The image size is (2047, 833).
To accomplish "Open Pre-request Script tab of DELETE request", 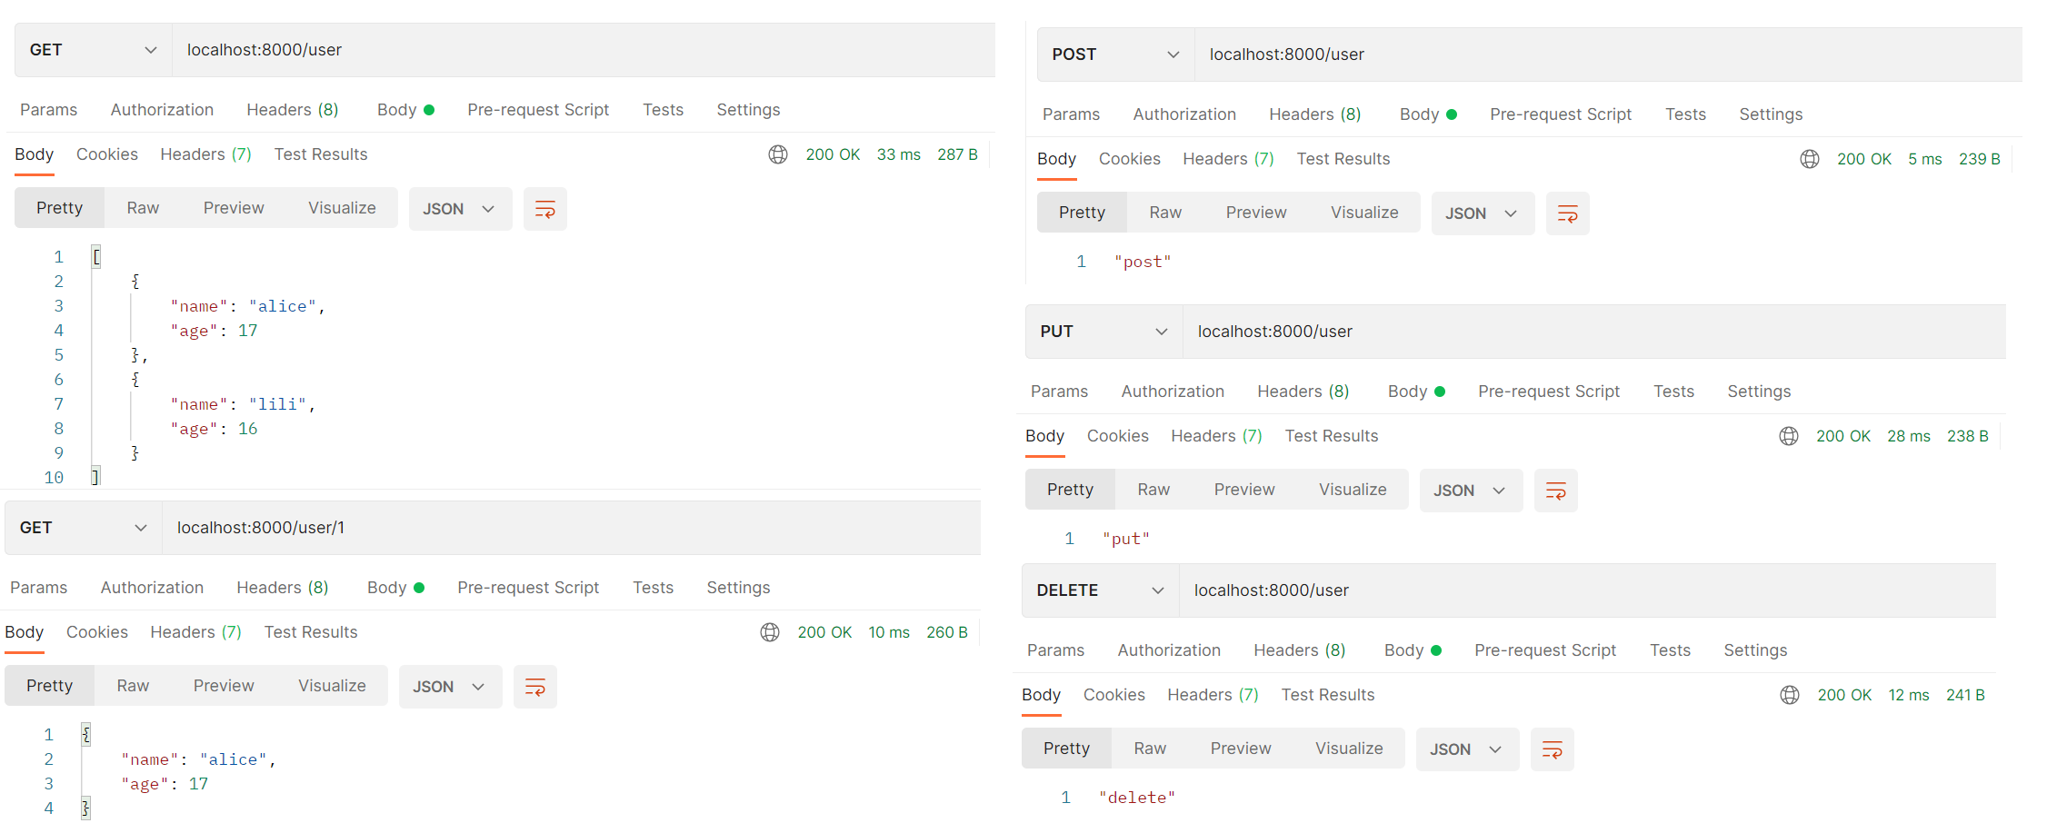I will tap(1545, 650).
